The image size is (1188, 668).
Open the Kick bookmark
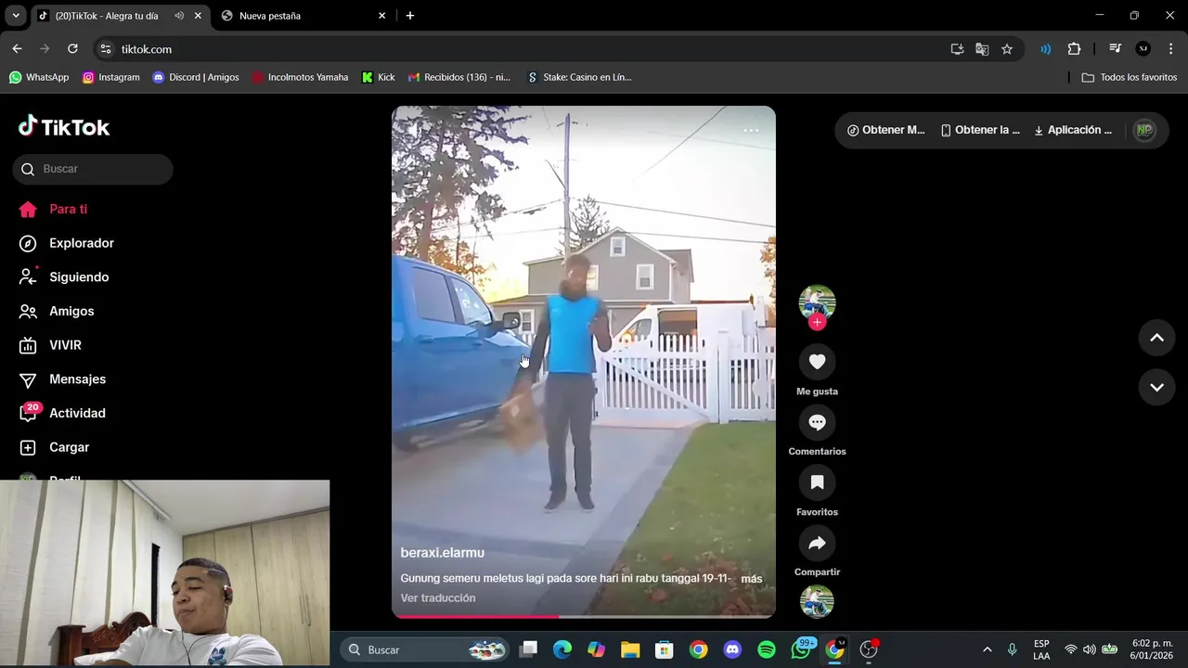379,77
